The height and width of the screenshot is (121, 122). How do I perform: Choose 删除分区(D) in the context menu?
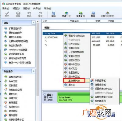(x=77, y=64)
